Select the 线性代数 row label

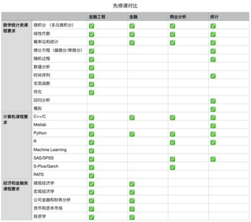click(x=42, y=33)
